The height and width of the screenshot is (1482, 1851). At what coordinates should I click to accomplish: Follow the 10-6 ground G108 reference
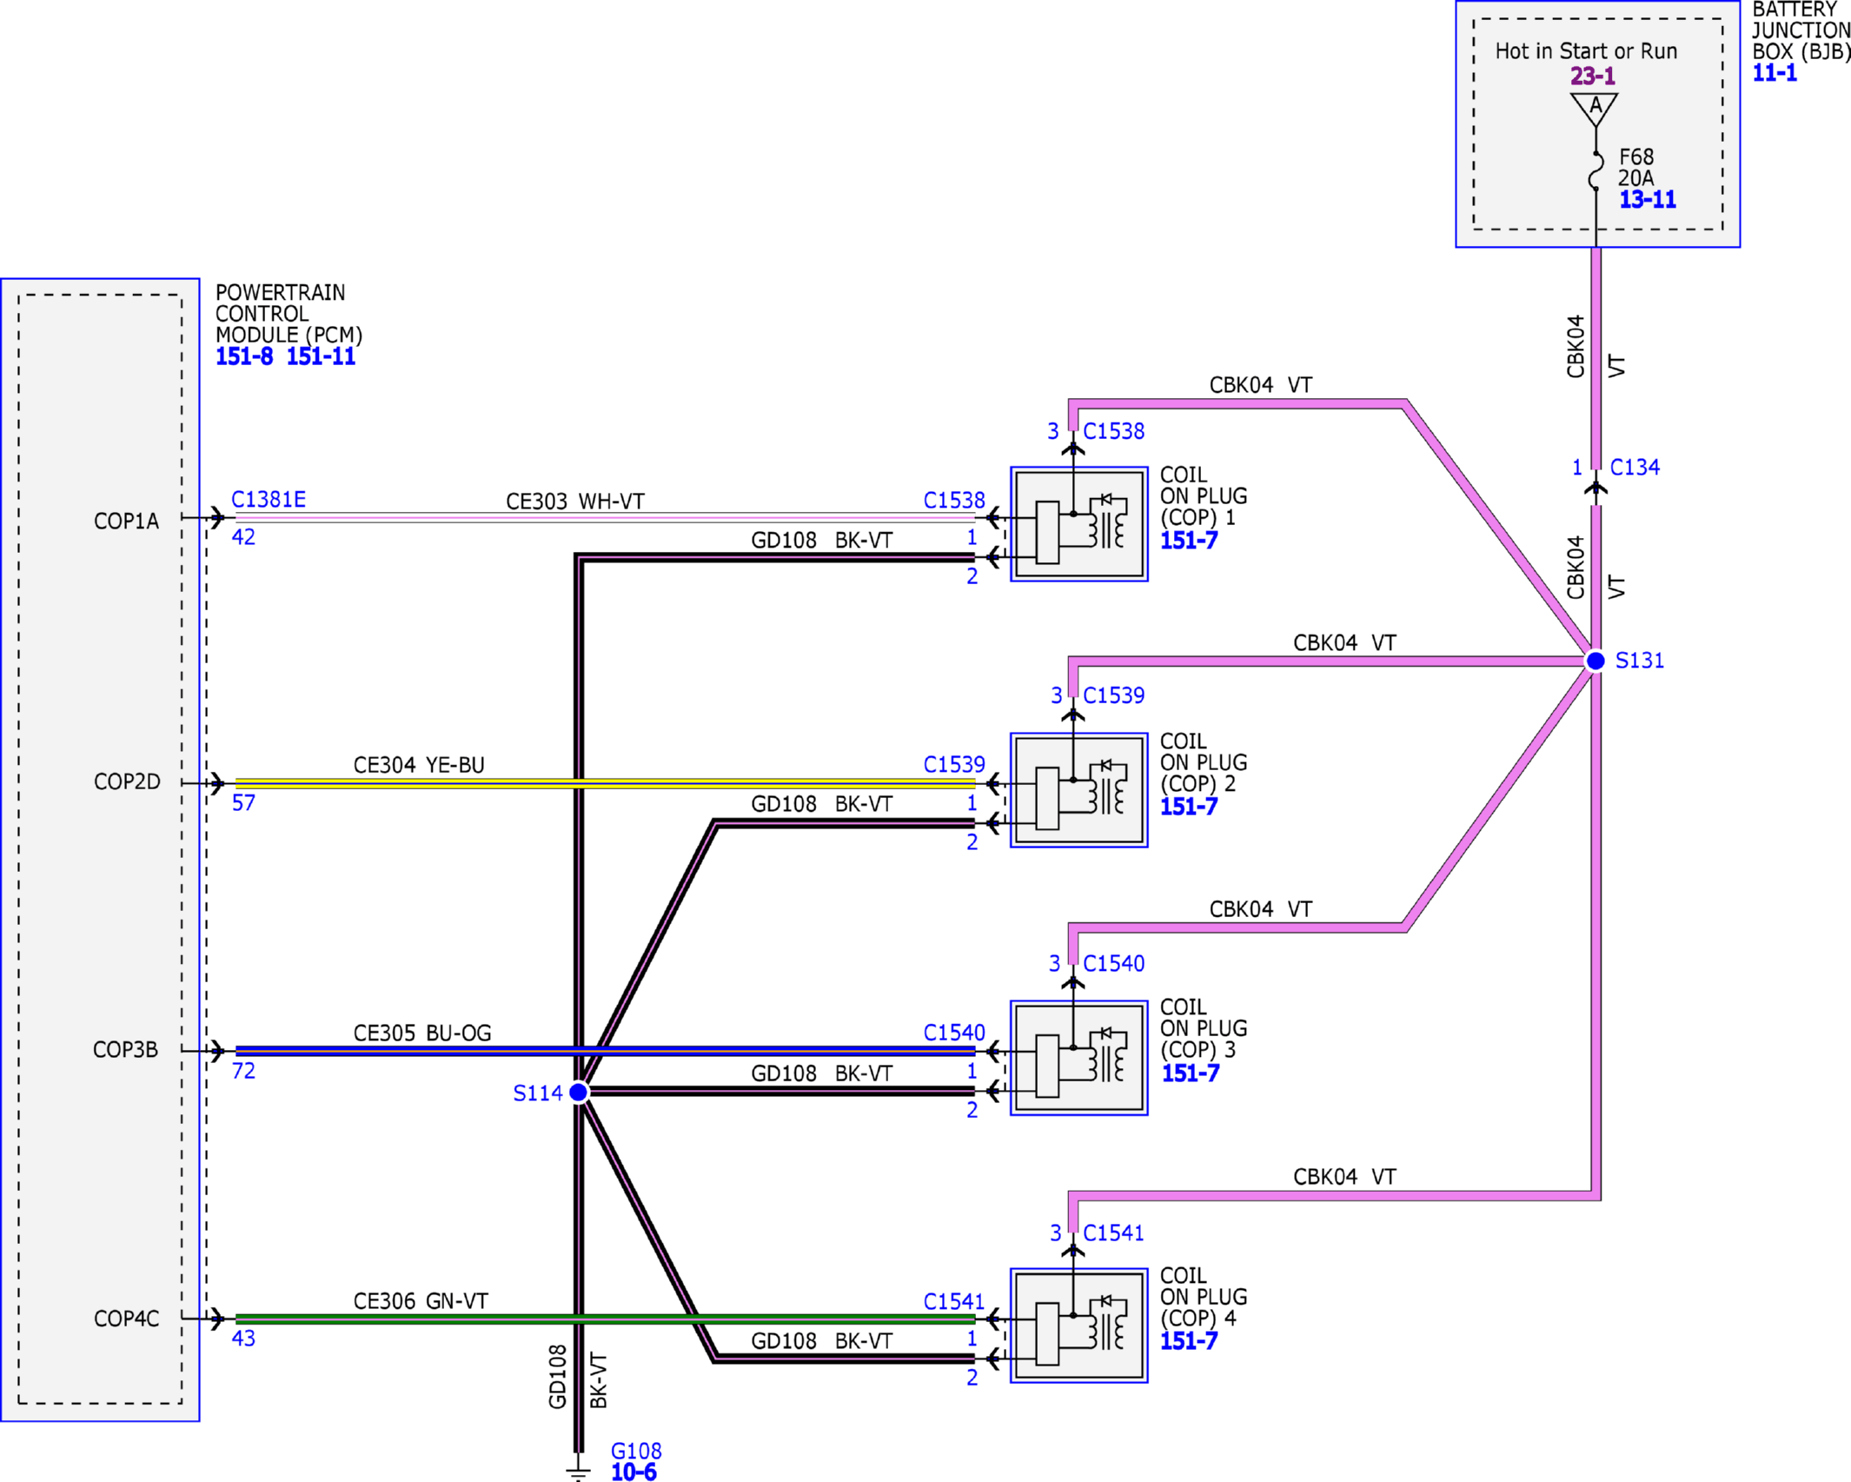tap(634, 1472)
